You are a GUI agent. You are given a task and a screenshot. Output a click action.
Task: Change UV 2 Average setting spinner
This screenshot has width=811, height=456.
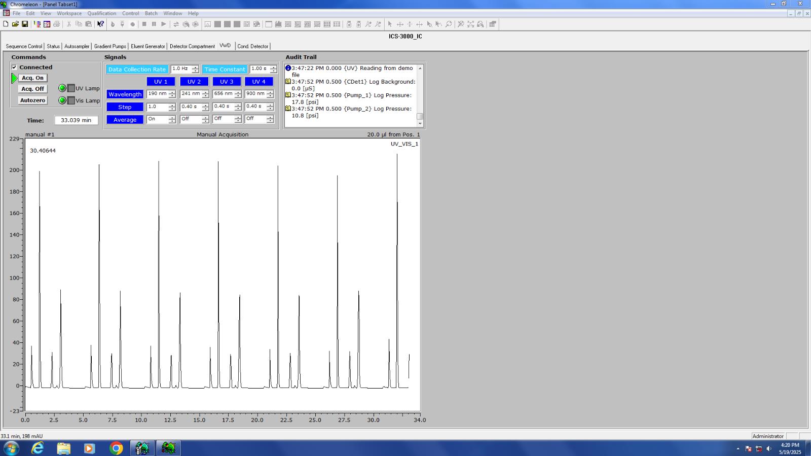205,119
